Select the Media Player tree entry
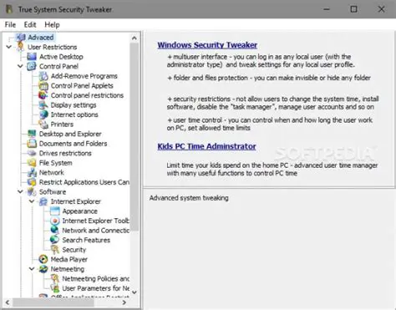Viewport: 396px width, 310px height. pyautogui.click(x=69, y=259)
